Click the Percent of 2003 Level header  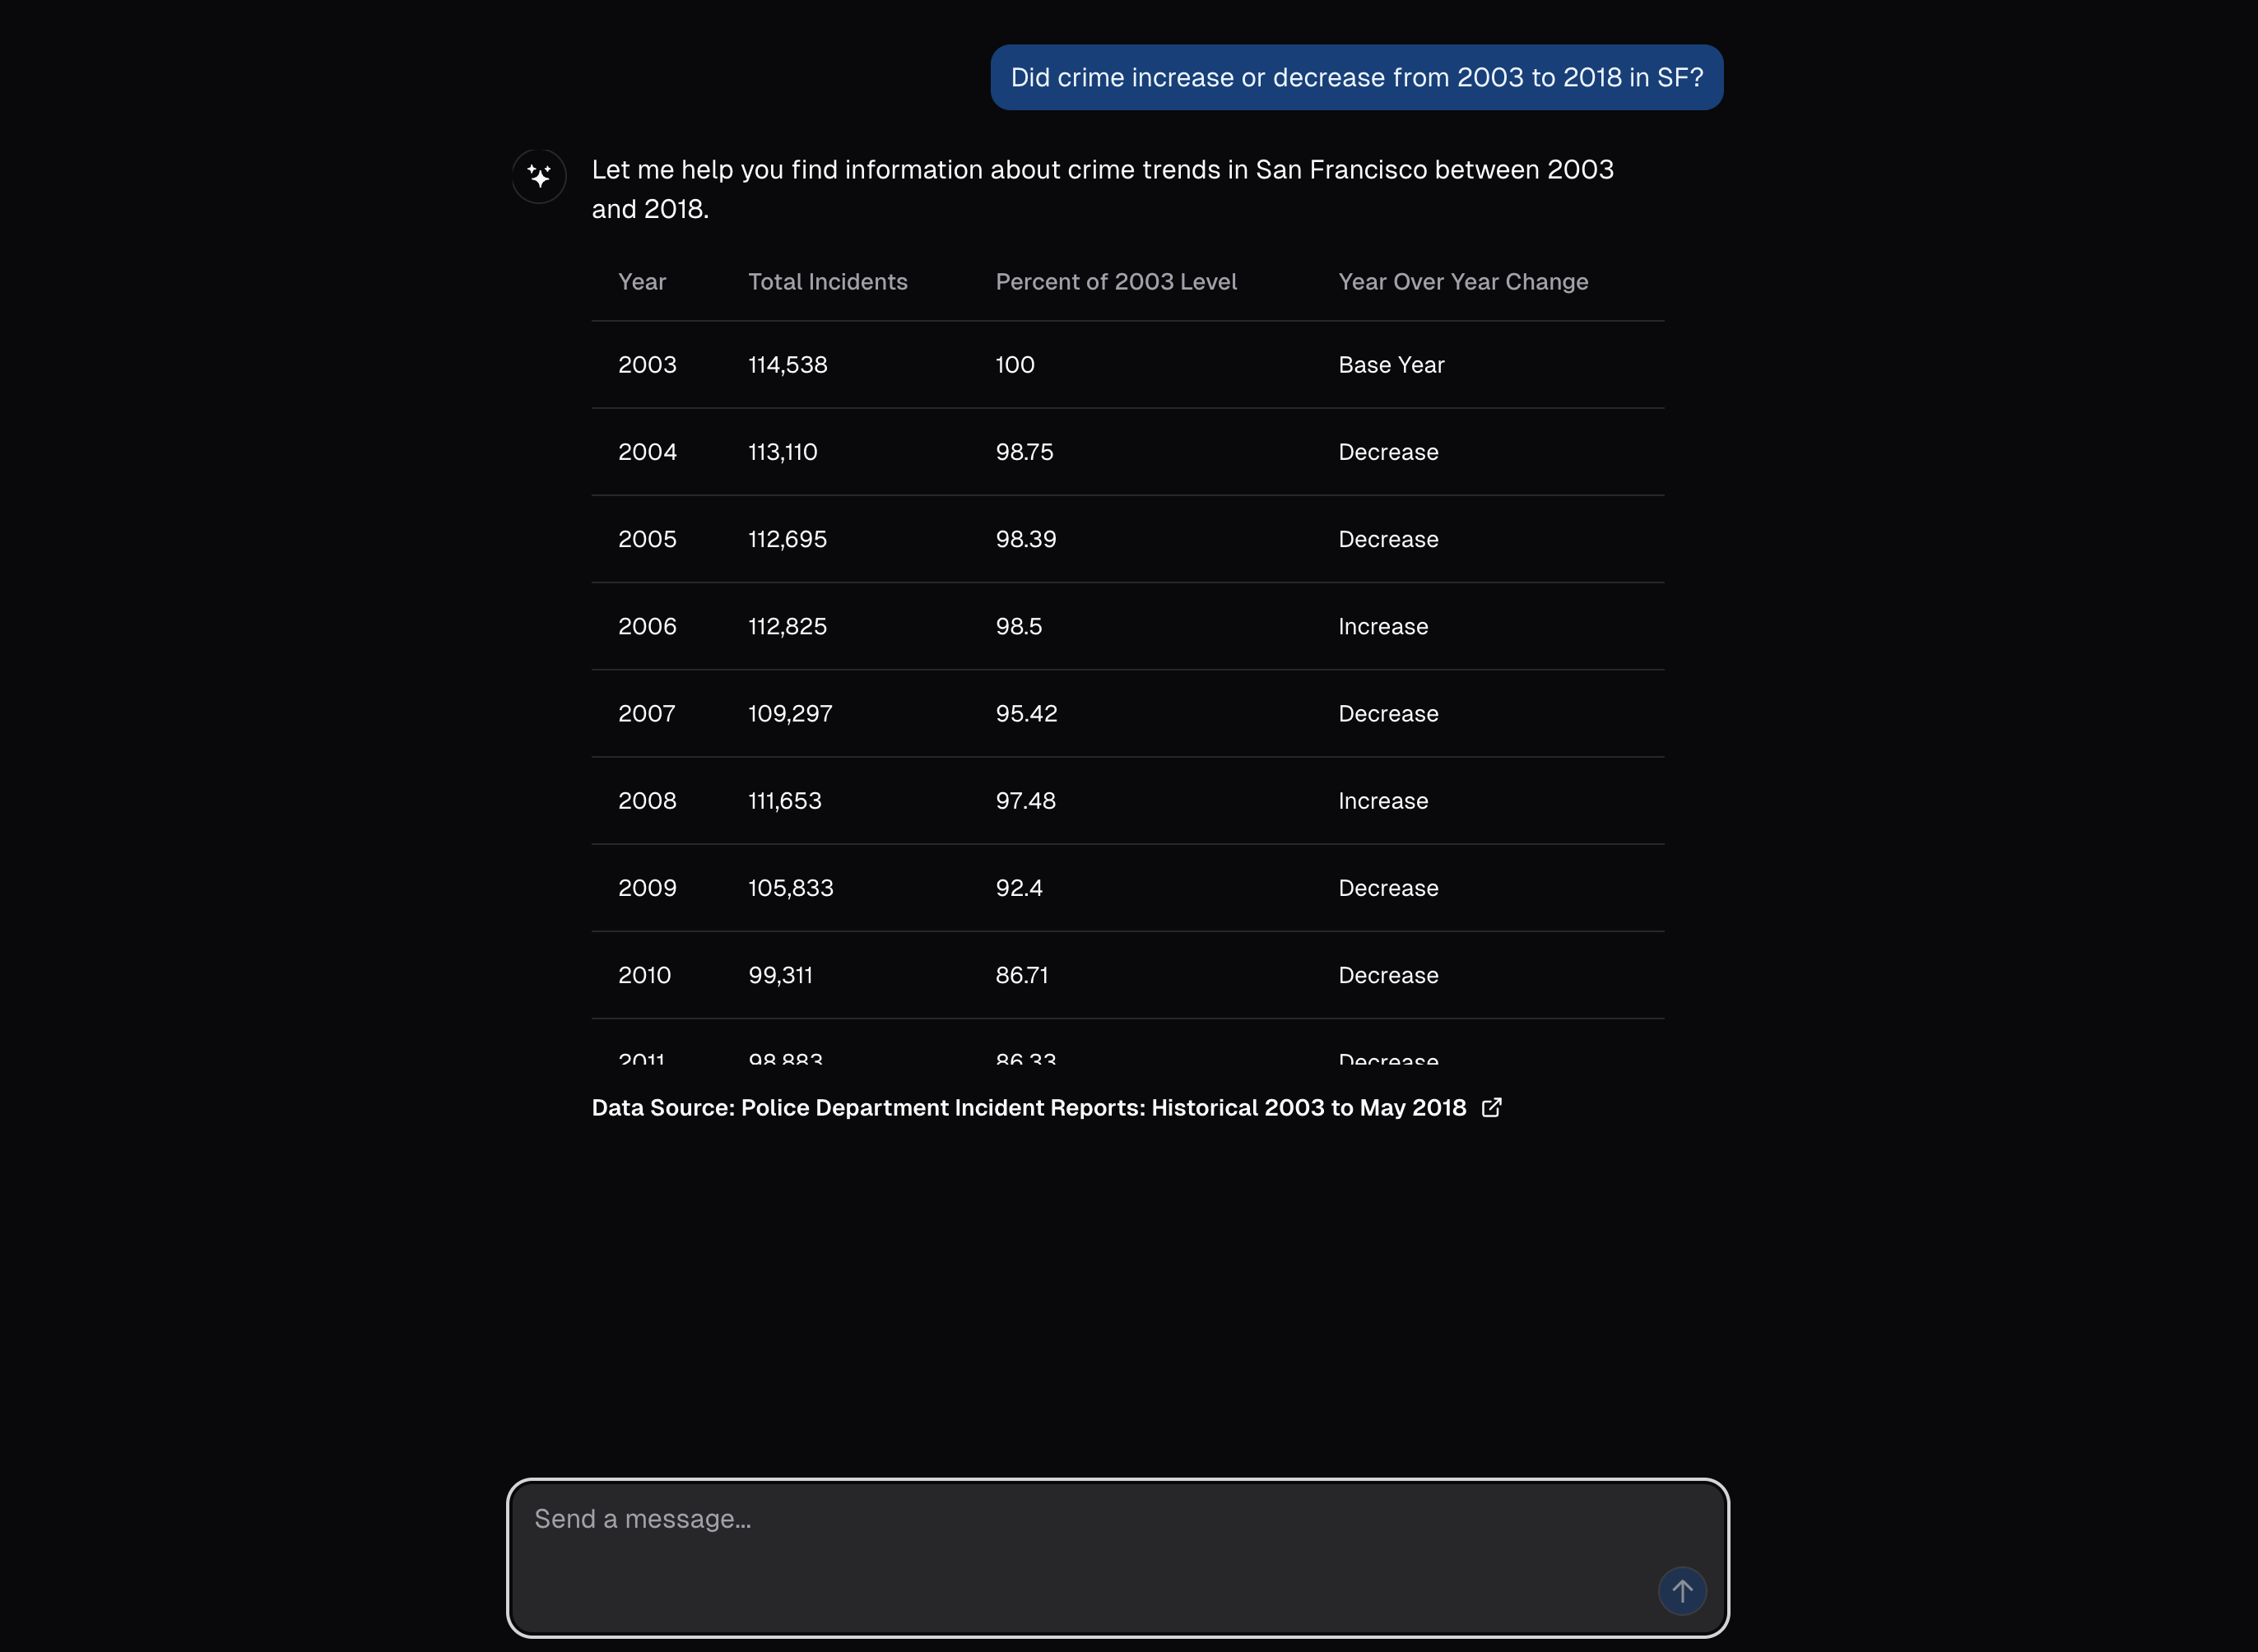click(x=1116, y=282)
